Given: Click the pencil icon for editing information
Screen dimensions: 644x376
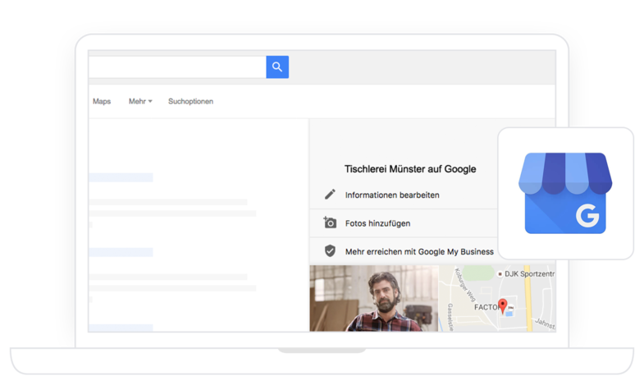Looking at the screenshot, I should point(330,195).
